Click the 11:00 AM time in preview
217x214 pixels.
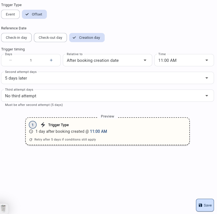coord(98,132)
